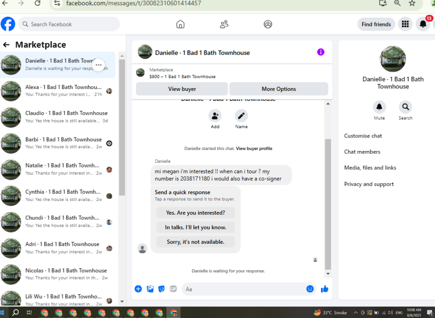Click the Name pencil icon in chat
Screen dimensions: 435x318
tap(241, 116)
